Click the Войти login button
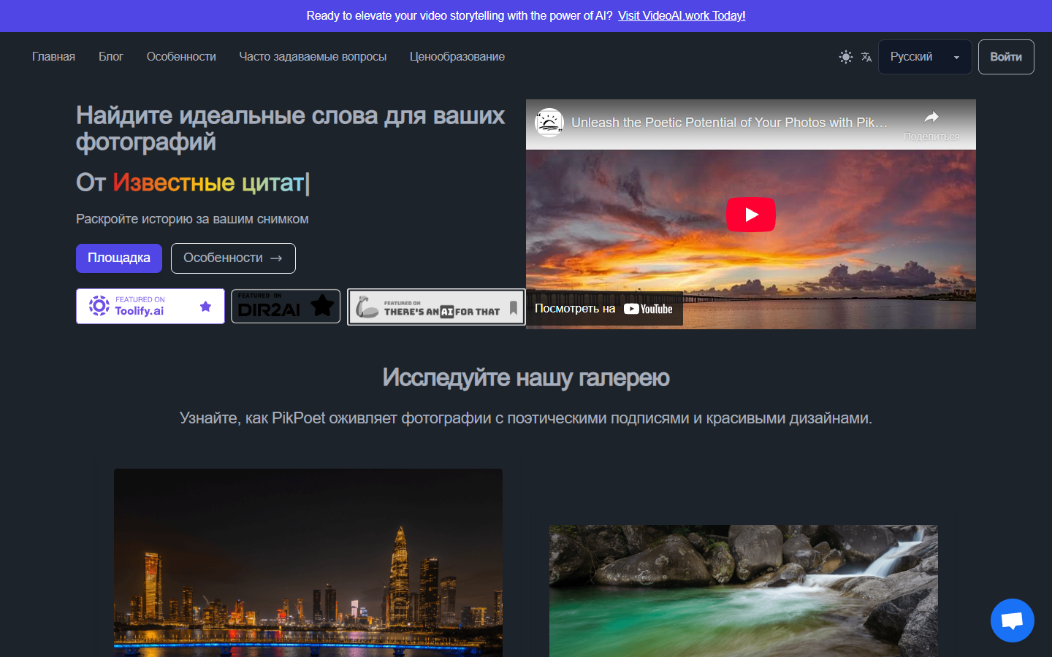Viewport: 1052px width, 657px height. [1006, 57]
